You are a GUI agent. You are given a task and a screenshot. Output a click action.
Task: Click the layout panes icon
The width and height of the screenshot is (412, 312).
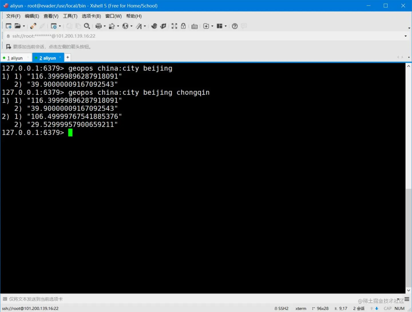coord(219,26)
